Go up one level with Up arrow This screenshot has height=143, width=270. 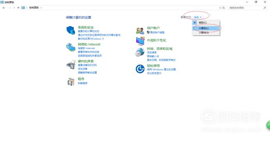coord(18,8)
